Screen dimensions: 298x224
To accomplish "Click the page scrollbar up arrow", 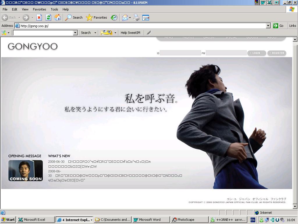I will tap(295, 40).
